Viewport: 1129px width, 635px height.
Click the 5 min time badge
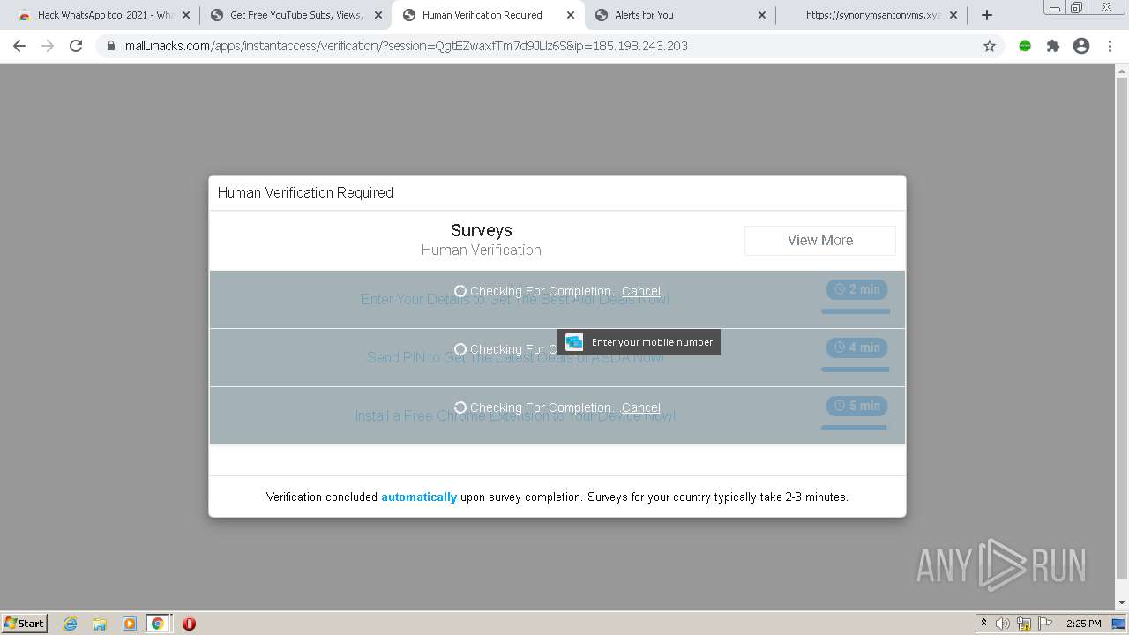click(856, 406)
